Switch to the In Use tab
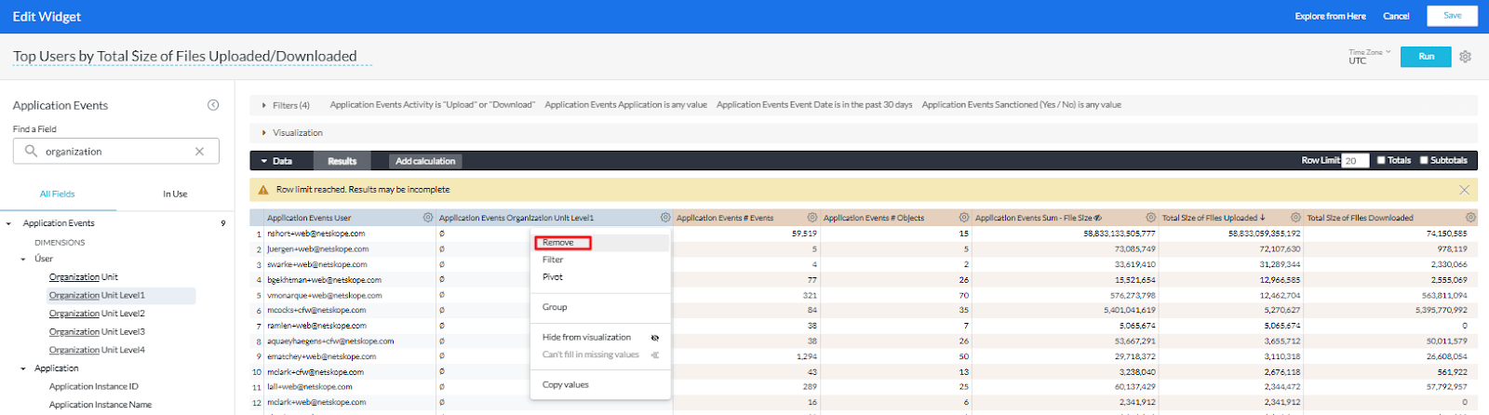Screen dimensions: 1489x415 (175, 194)
